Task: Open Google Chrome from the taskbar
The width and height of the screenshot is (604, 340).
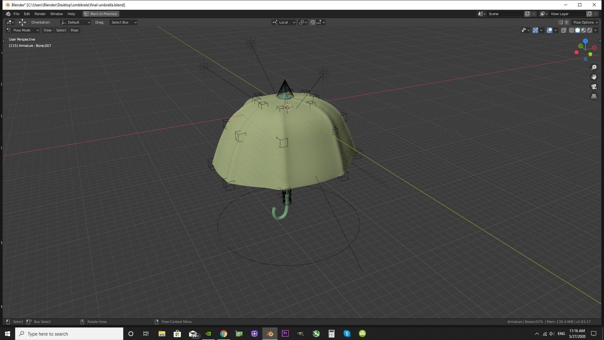Action: click(x=224, y=334)
